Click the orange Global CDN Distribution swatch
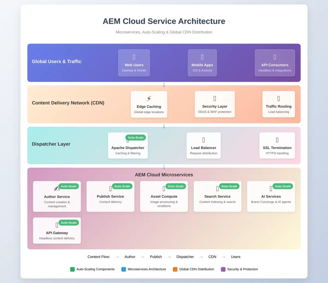 coord(175,269)
